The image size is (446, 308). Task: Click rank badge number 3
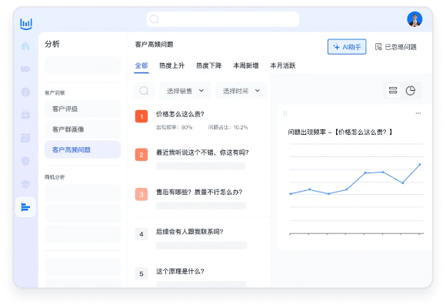pos(141,194)
